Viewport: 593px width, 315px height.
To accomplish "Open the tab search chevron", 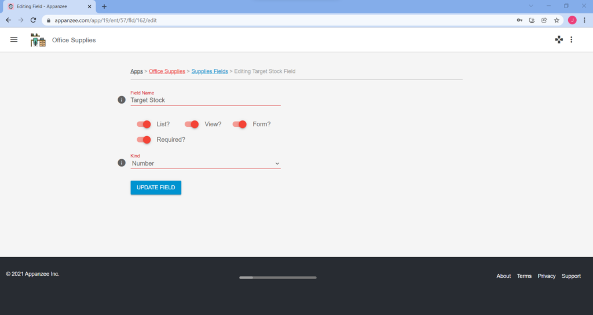I will click(x=531, y=6).
